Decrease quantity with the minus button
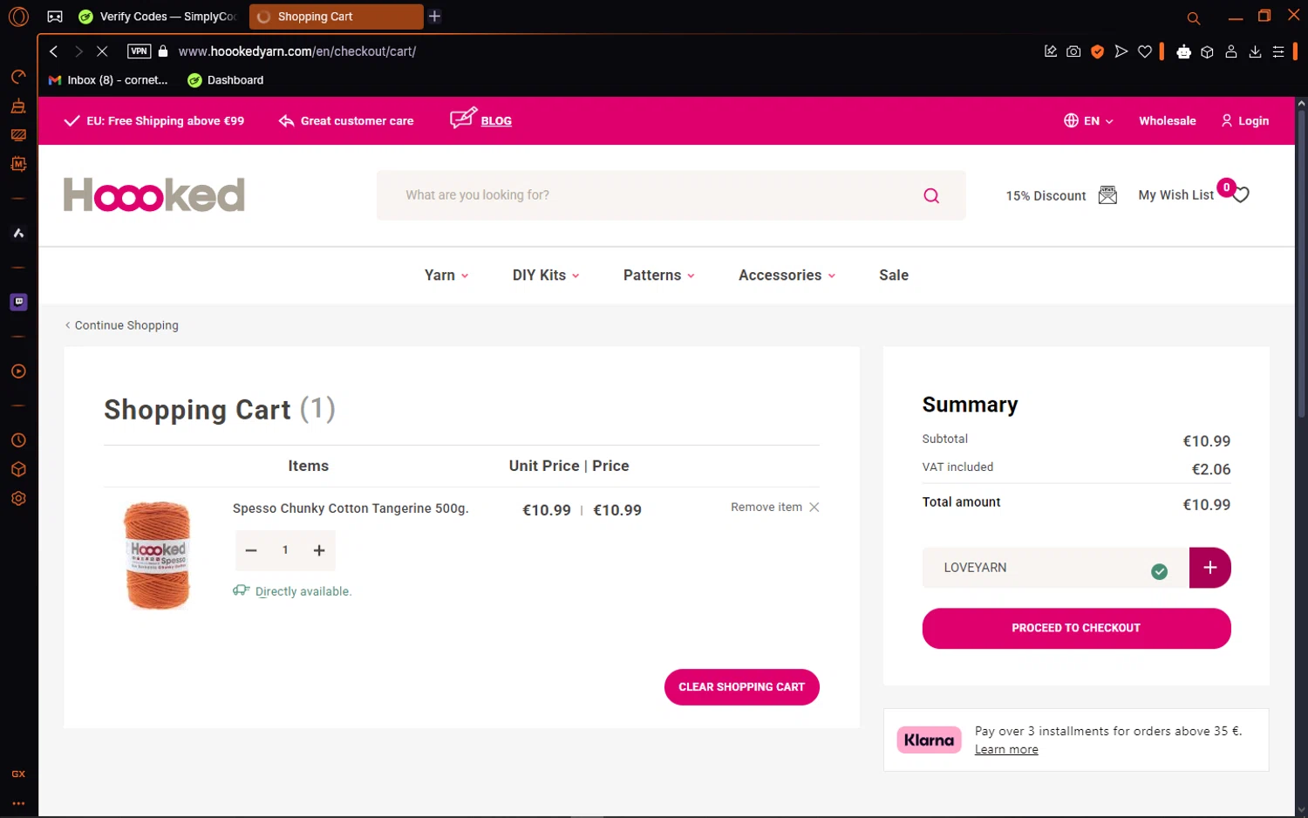1308x818 pixels. [251, 550]
